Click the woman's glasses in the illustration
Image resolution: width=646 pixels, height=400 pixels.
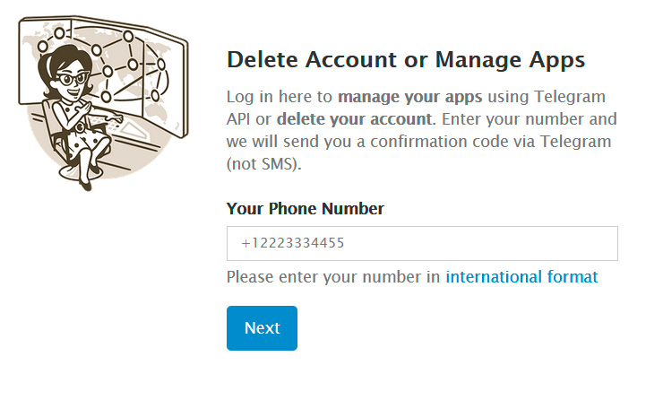73,79
